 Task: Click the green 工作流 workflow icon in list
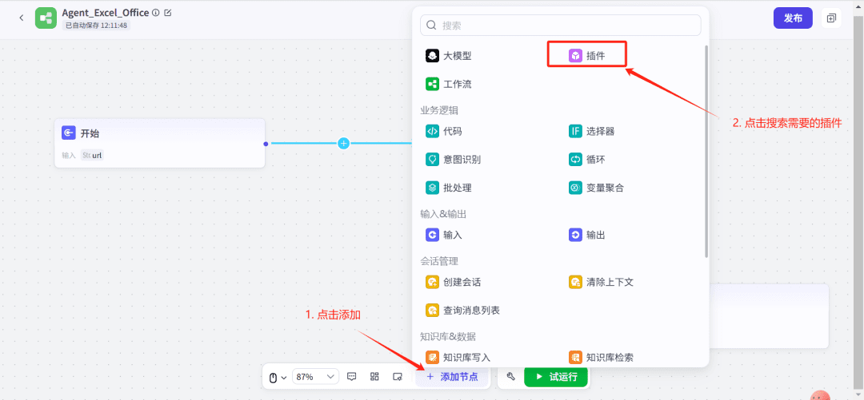(432, 84)
